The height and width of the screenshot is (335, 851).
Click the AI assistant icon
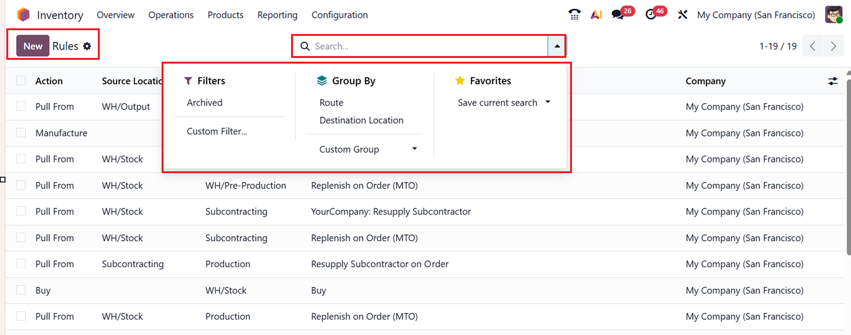596,14
